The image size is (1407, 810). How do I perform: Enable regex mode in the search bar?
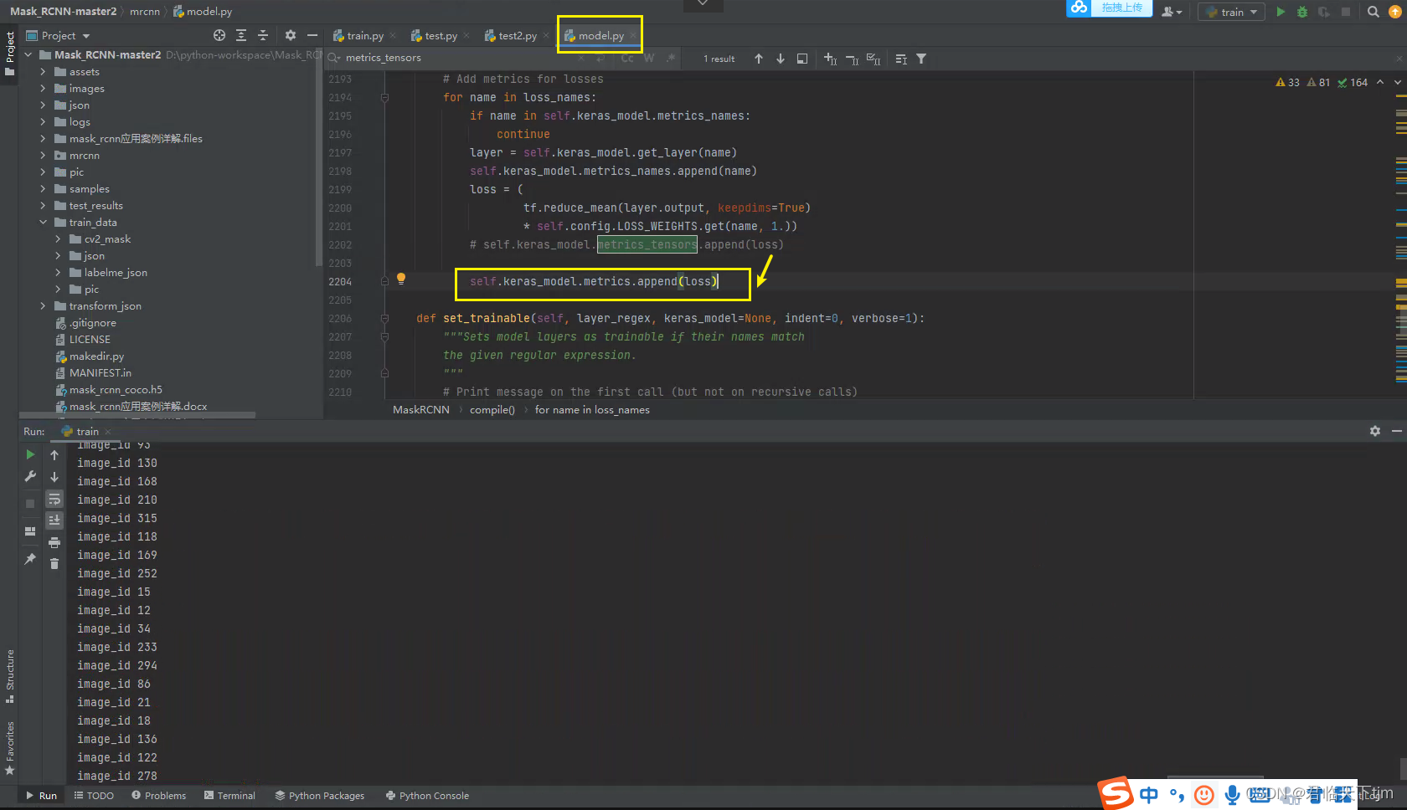pyautogui.click(x=670, y=58)
